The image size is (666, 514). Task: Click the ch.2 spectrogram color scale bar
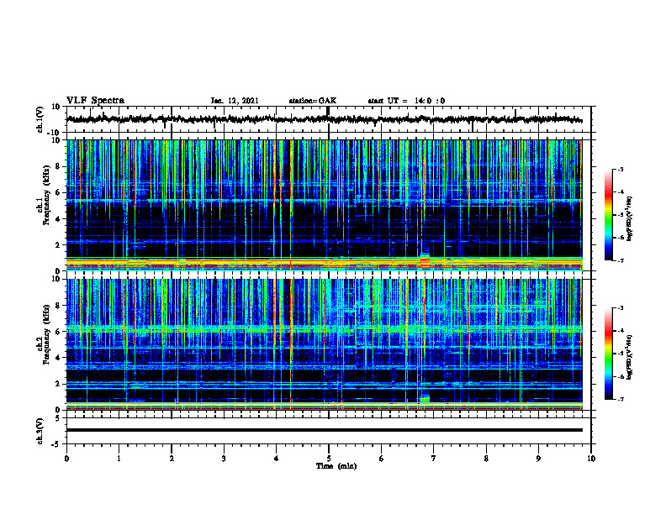coord(608,354)
